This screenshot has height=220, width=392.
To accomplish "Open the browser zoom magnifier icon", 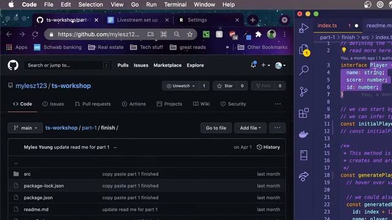I will click(x=176, y=34).
